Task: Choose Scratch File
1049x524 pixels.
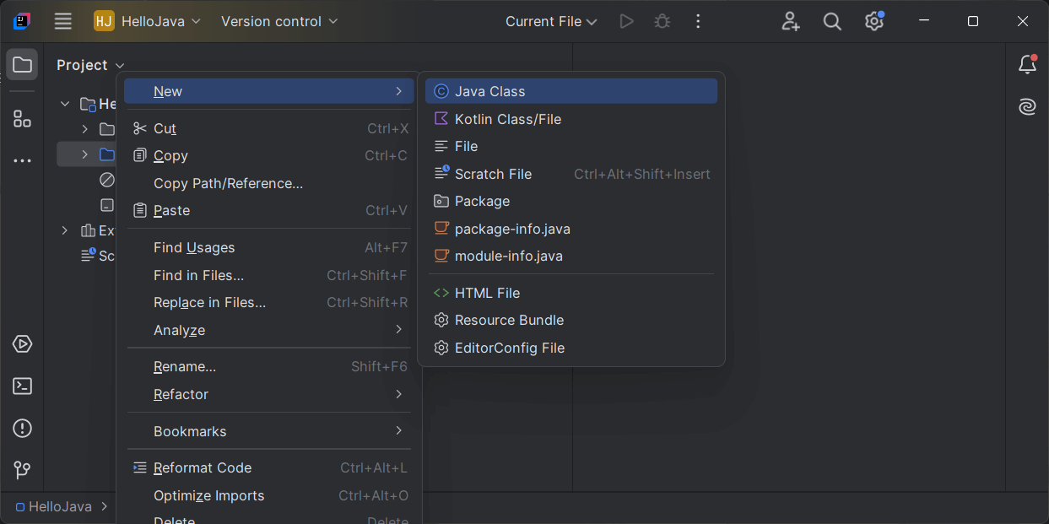Action: [571, 174]
